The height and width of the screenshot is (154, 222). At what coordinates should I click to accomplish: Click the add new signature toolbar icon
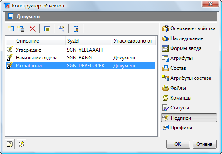(11, 29)
